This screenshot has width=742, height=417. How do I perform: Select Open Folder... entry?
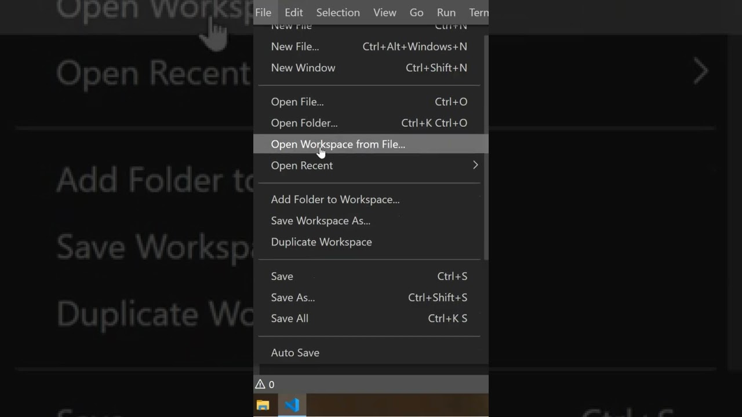pos(370,123)
